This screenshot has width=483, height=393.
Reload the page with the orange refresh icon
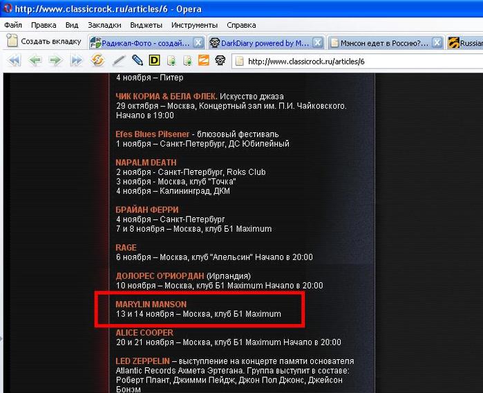pyautogui.click(x=97, y=60)
